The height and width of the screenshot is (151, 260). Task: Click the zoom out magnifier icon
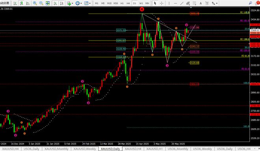tap(41, 3)
